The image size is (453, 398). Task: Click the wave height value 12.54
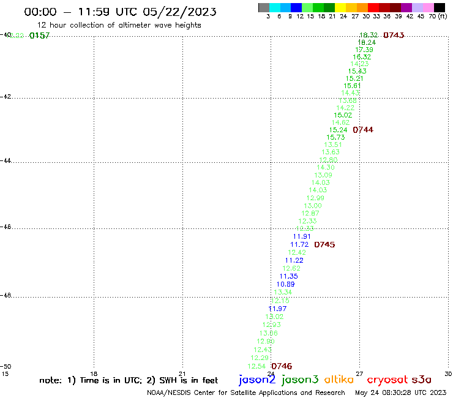point(256,366)
